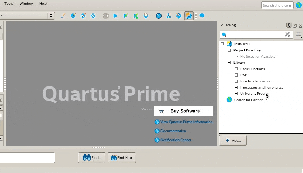Image resolution: width=303 pixels, height=173 pixels.
Task: Open the Programmer toolbar icon
Action: 179,16
